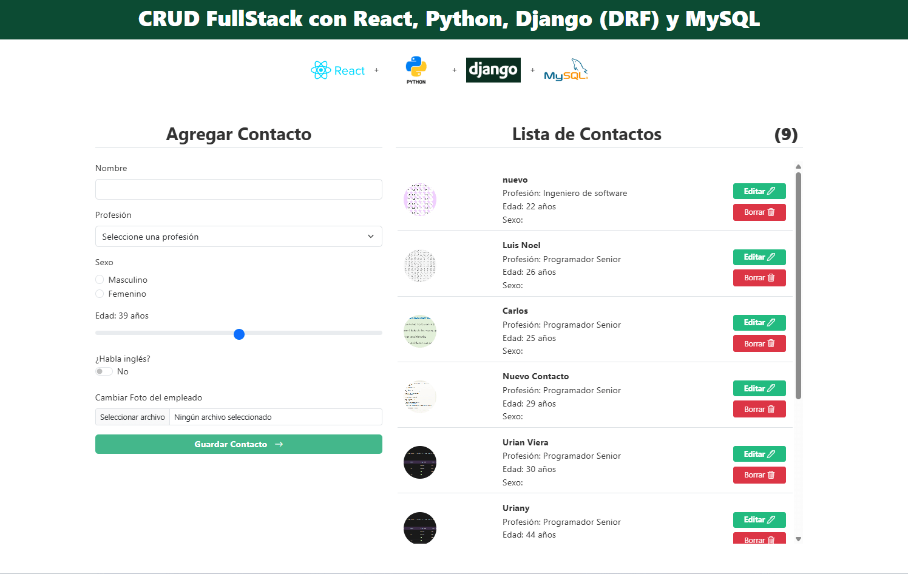The height and width of the screenshot is (574, 908).
Task: Select the Femenino radio option
Action: [100, 294]
